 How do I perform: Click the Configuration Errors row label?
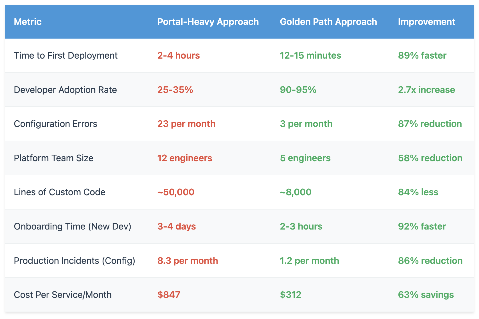[x=56, y=124]
